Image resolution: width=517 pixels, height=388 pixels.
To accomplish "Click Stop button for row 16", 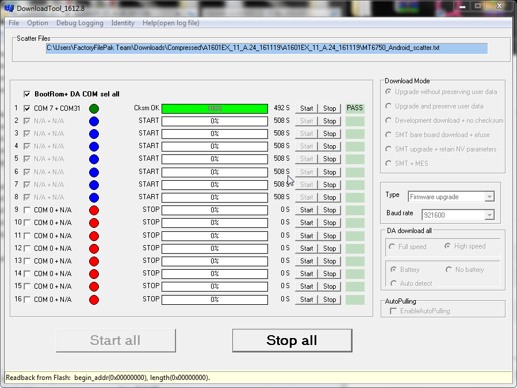I will pos(330,300).
